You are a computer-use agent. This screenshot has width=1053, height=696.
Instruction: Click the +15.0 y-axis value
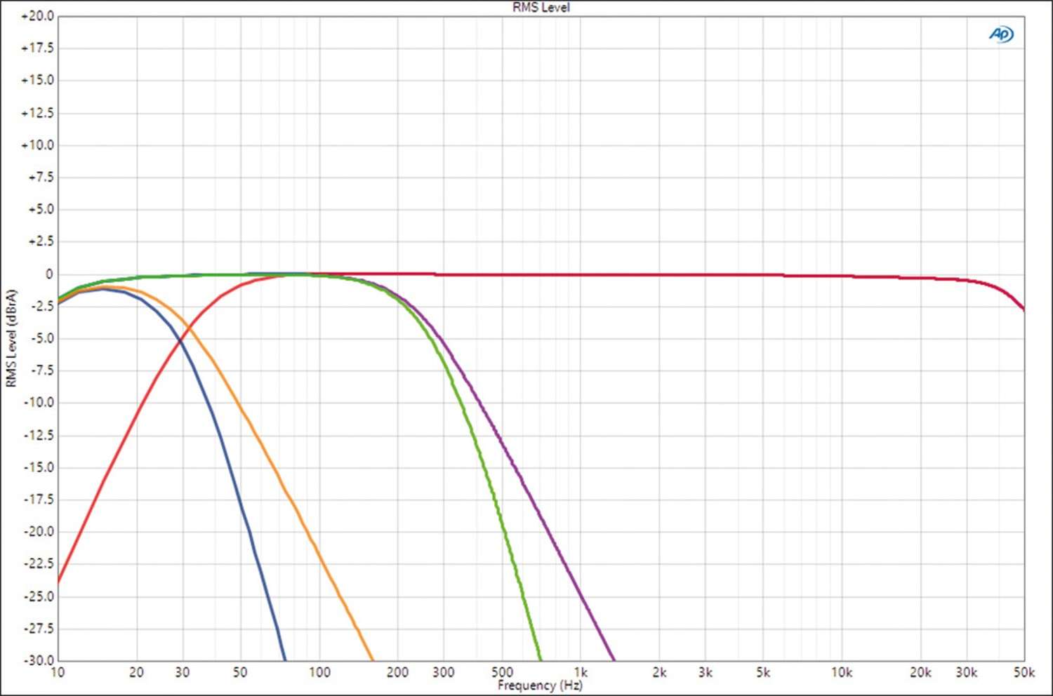pos(37,80)
